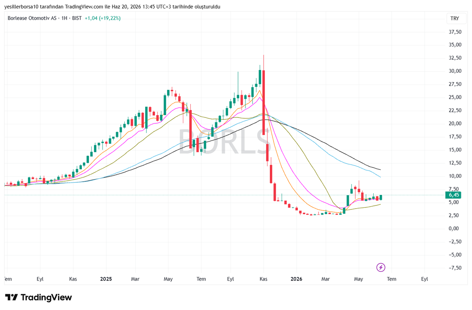Click the Borlease Otomotiv AS symbol title

[x=33, y=18]
